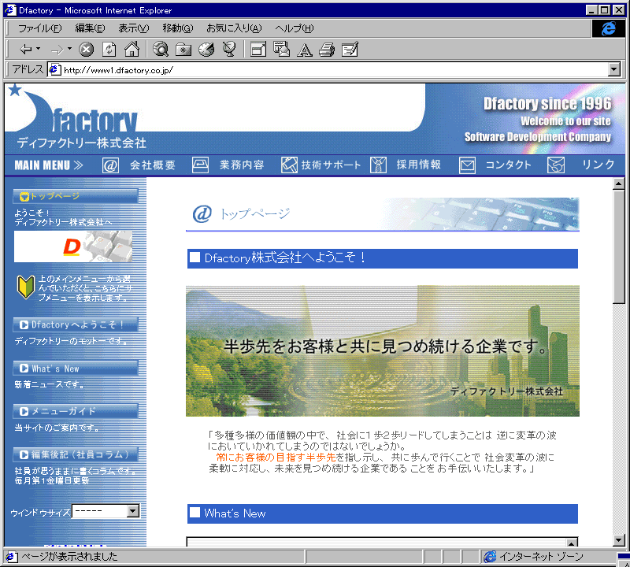
Task: Click the green-yellow beginner mark icon
Action: [26, 287]
